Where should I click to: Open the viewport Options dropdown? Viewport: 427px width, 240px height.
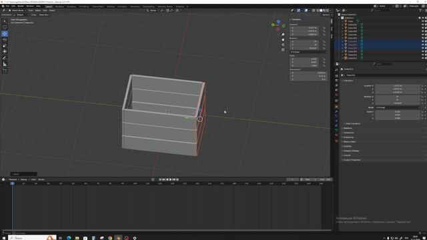(326, 15)
